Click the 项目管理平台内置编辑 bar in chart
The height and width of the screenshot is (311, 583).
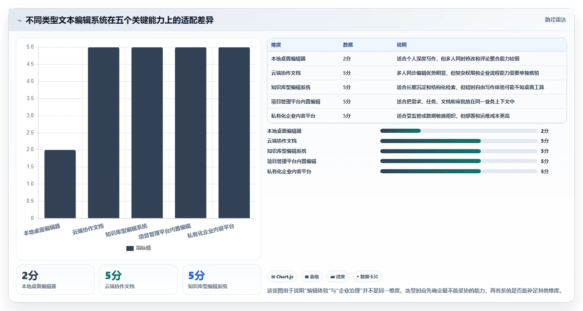(191, 133)
